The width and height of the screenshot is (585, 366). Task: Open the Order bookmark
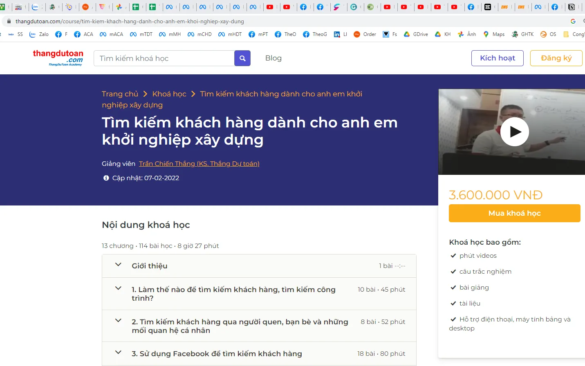[365, 34]
